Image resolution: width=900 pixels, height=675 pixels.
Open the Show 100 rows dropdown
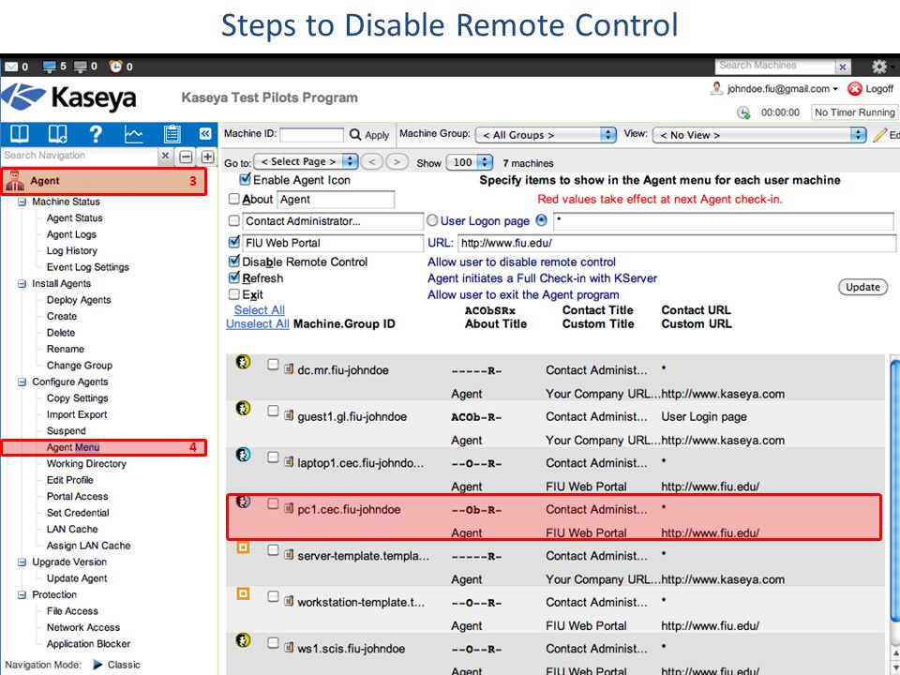point(470,162)
